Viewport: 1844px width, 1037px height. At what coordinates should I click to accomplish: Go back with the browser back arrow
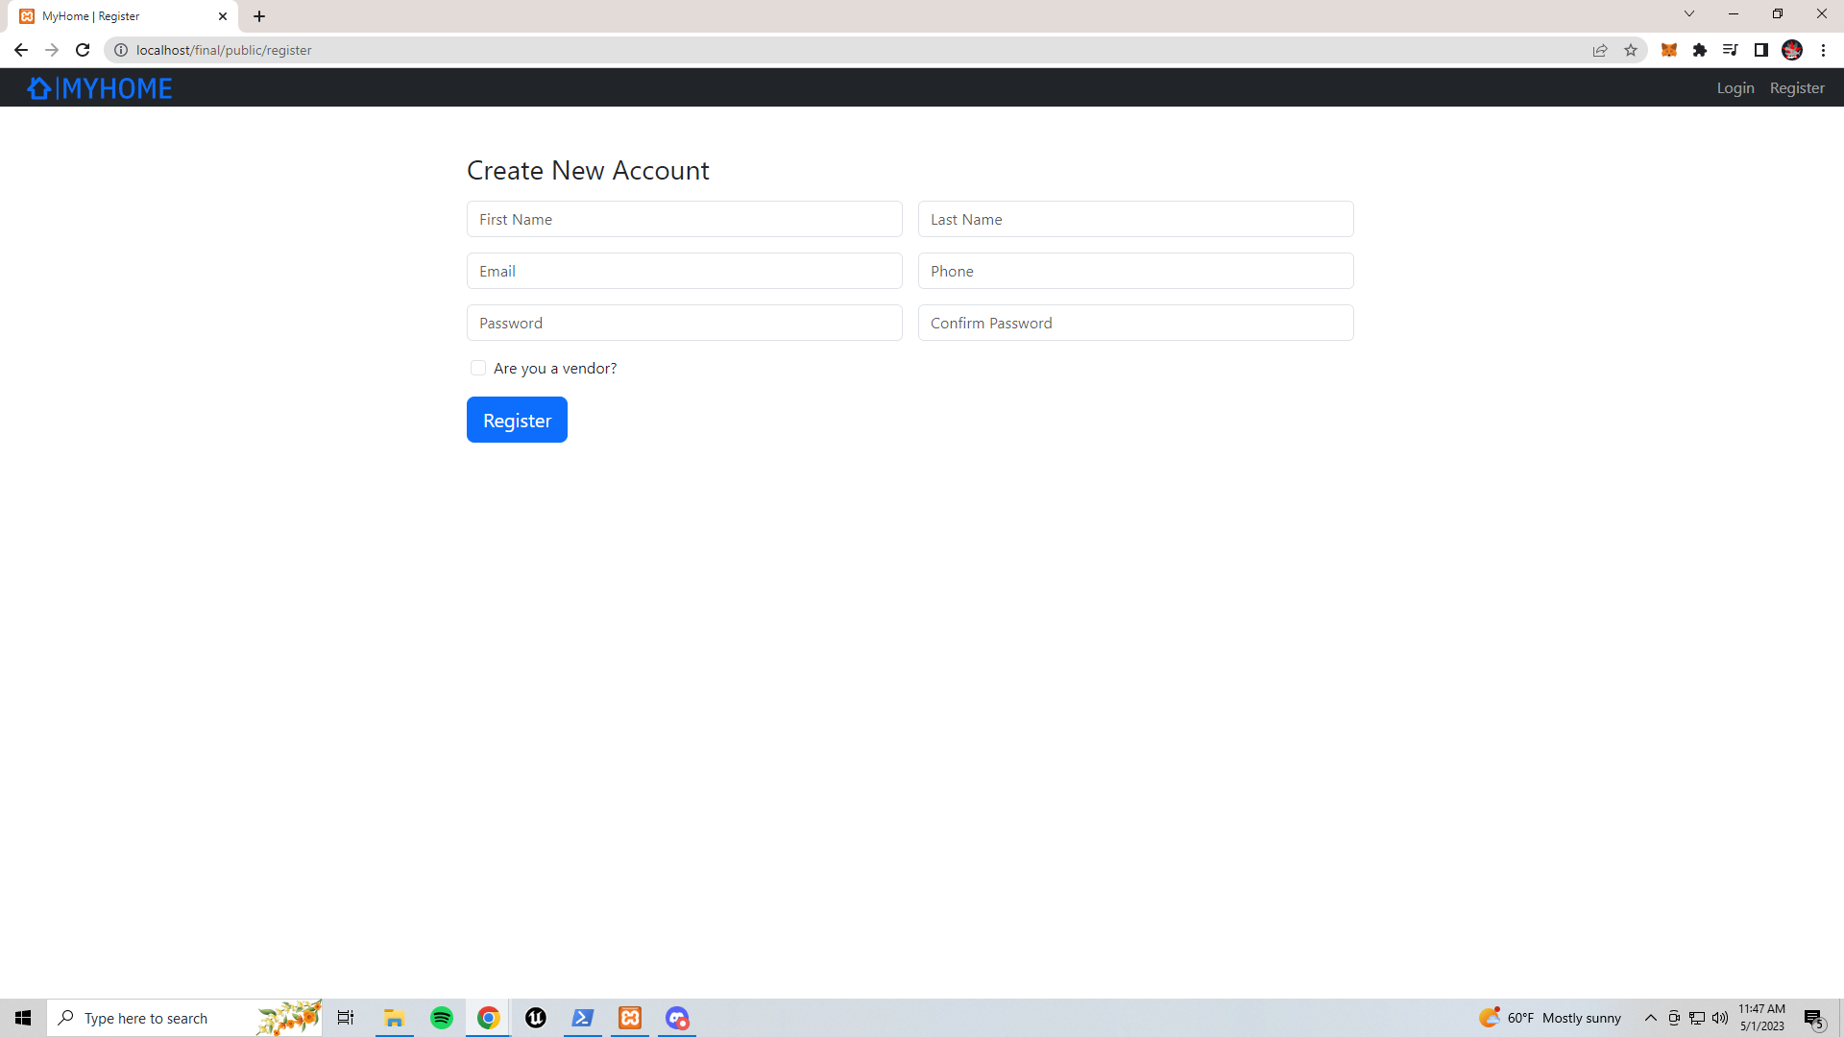[x=21, y=50]
